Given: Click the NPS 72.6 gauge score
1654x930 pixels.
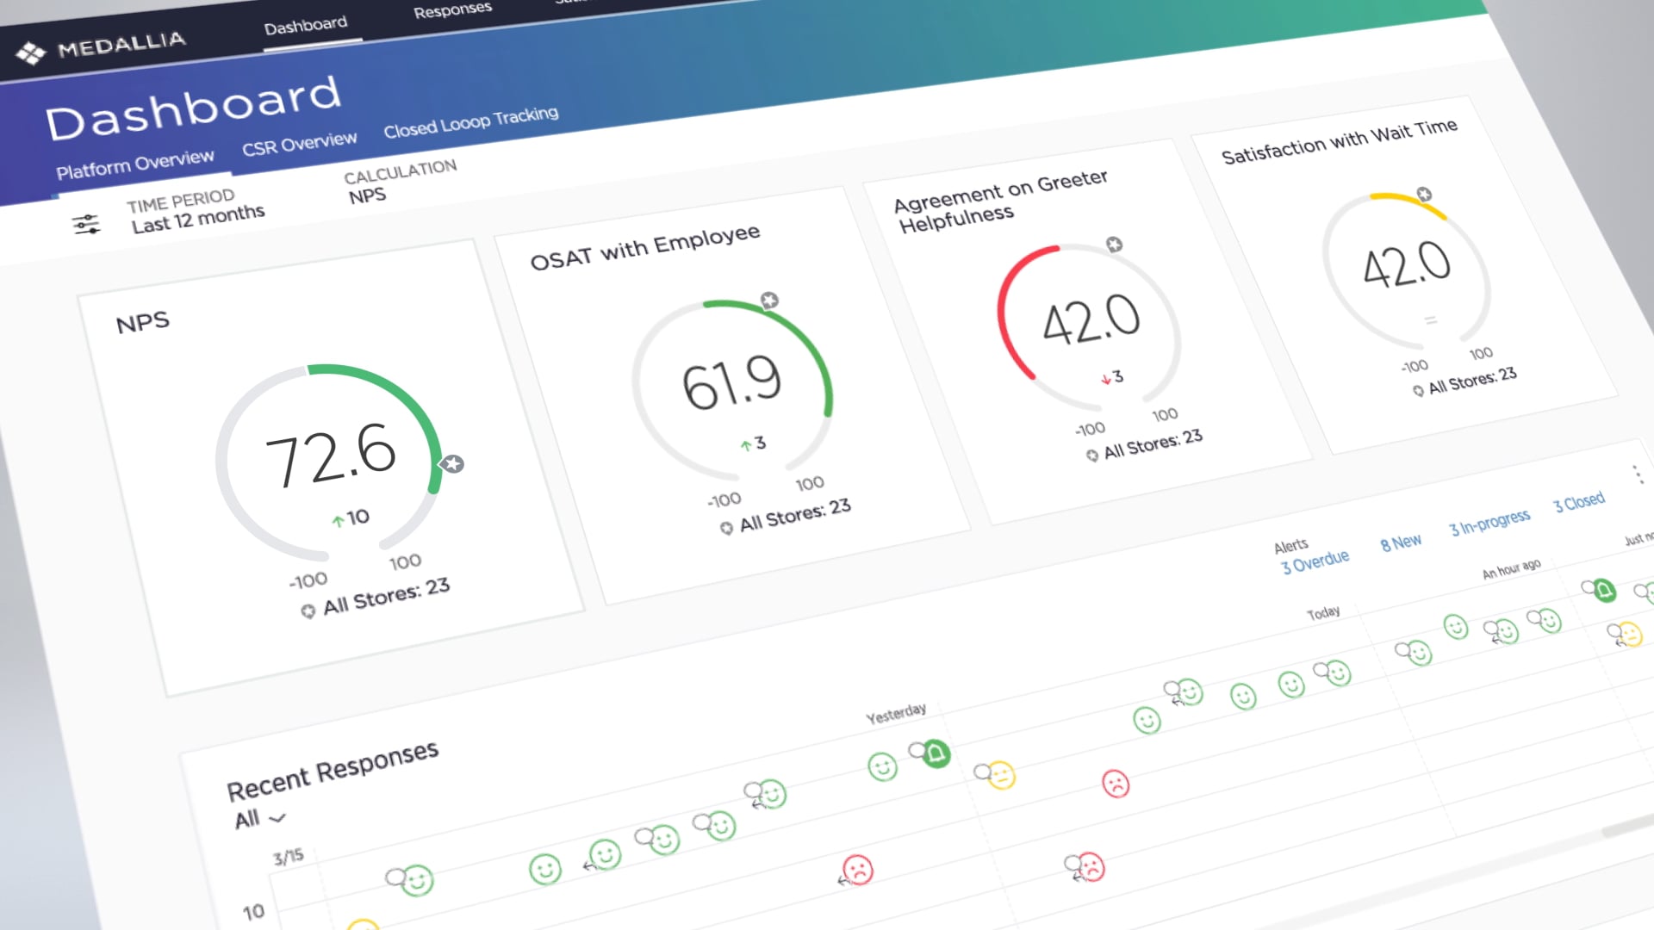Looking at the screenshot, I should 331,456.
